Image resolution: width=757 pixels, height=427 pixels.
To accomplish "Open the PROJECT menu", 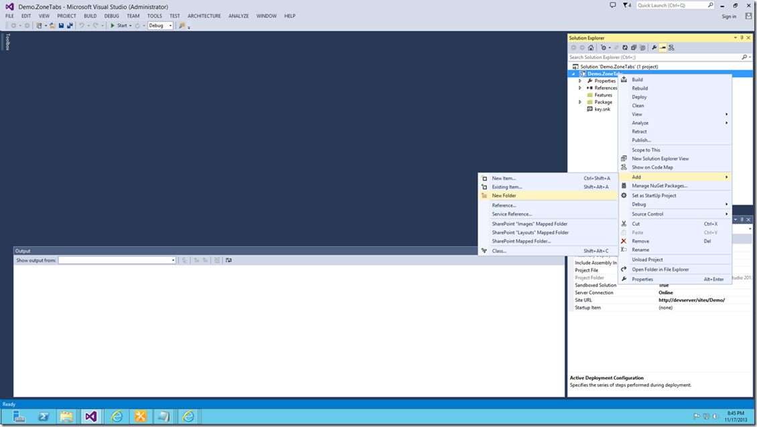I will tap(66, 16).
